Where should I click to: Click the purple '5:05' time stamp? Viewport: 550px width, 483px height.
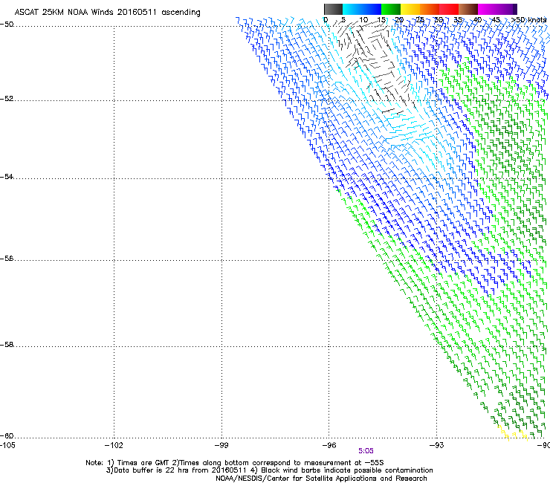coord(366,451)
